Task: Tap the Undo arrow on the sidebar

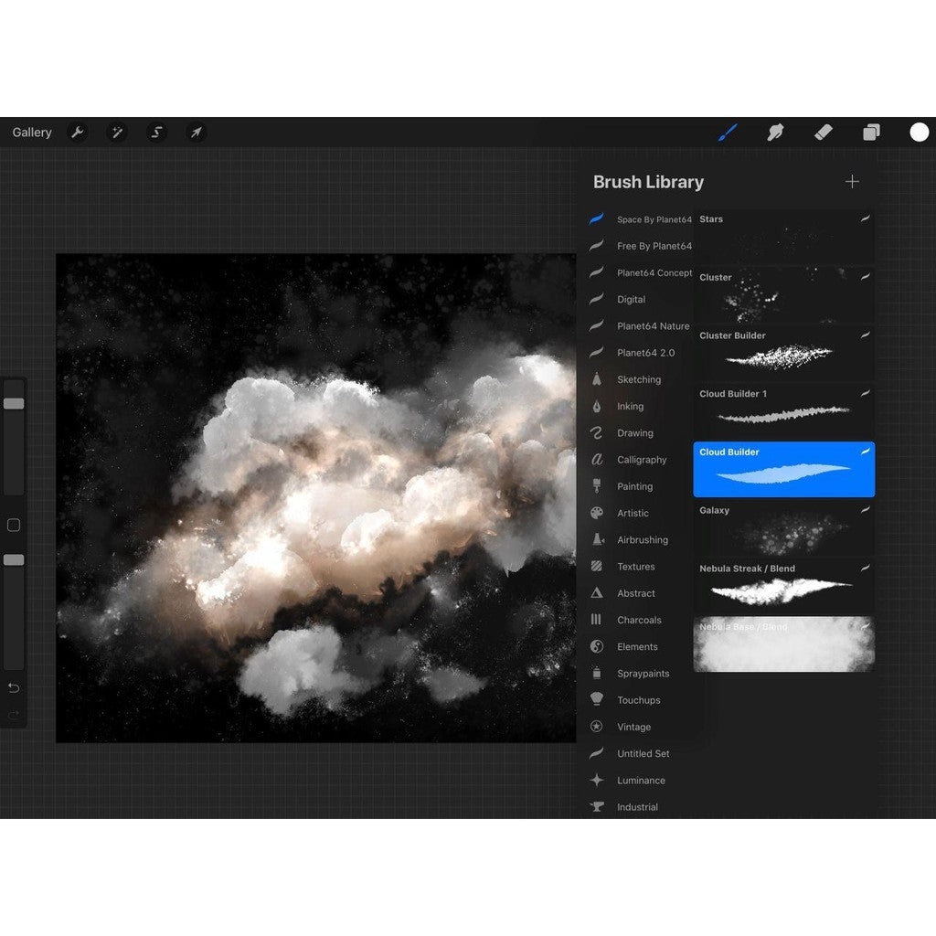Action: [13, 688]
